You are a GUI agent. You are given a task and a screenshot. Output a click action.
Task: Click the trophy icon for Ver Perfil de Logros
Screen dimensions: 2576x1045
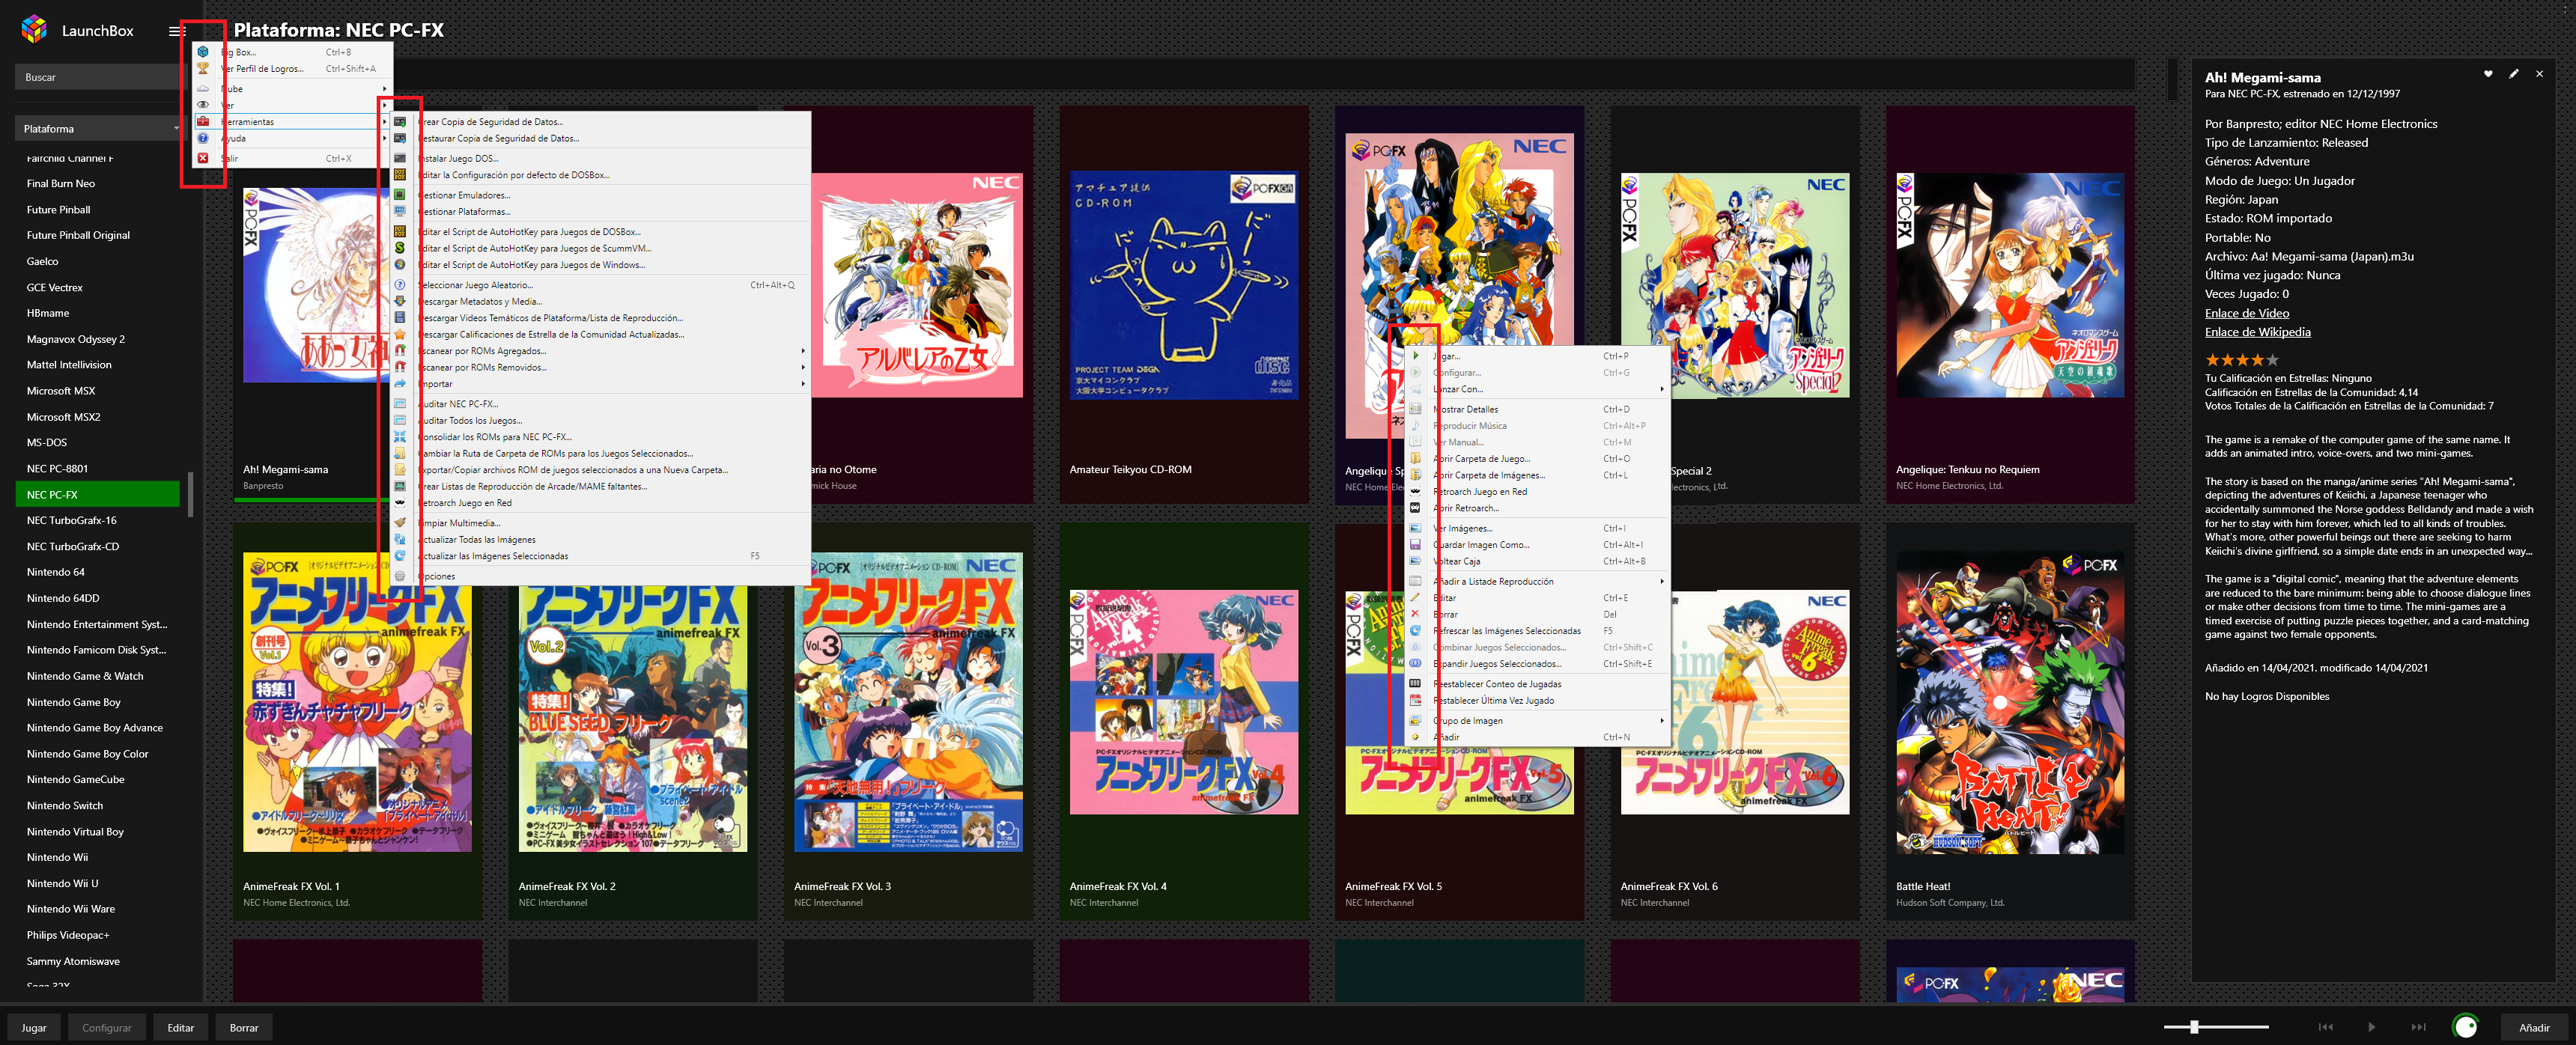coord(203,69)
